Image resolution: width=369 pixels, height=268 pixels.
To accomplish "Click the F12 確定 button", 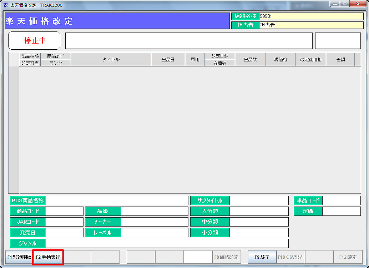I will coord(348,257).
